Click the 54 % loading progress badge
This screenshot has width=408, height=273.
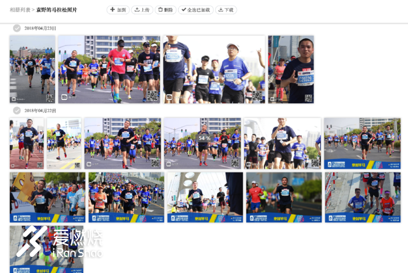(204, 138)
